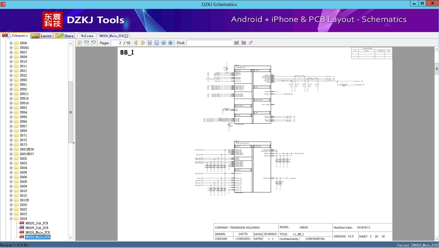Open H8025_Sub_PCB file in tree
The width and height of the screenshot is (439, 248).
coord(37,223)
